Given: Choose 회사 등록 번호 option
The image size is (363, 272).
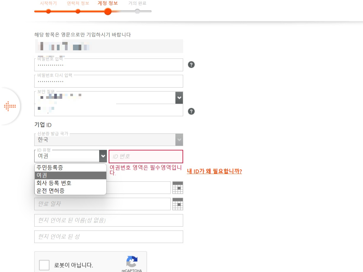Looking at the screenshot, I should click(x=70, y=183).
